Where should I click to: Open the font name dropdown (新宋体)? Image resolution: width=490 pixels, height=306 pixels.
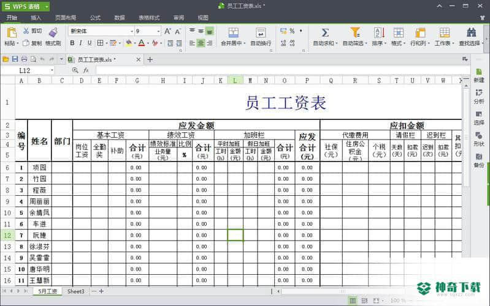pyautogui.click(x=132, y=31)
